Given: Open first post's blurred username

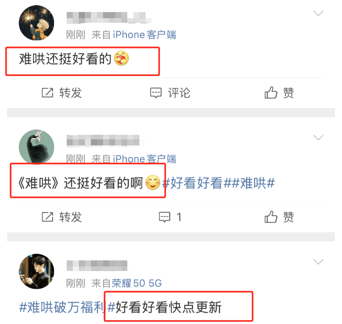Looking at the screenshot, I should tap(109, 18).
